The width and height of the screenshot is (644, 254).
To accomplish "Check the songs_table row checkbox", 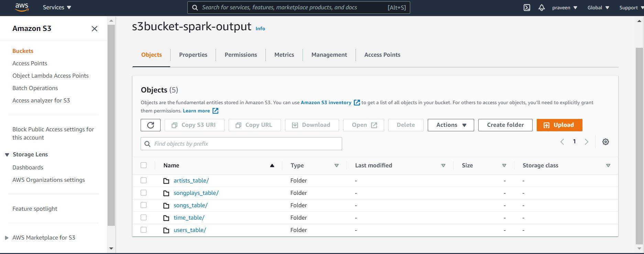I will 144,205.
